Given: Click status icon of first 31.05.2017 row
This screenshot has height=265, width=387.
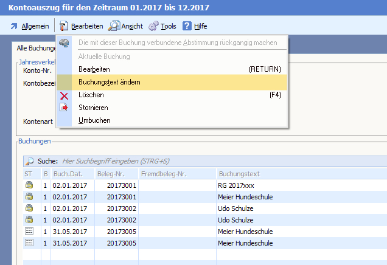Looking at the screenshot, I should [29, 232].
